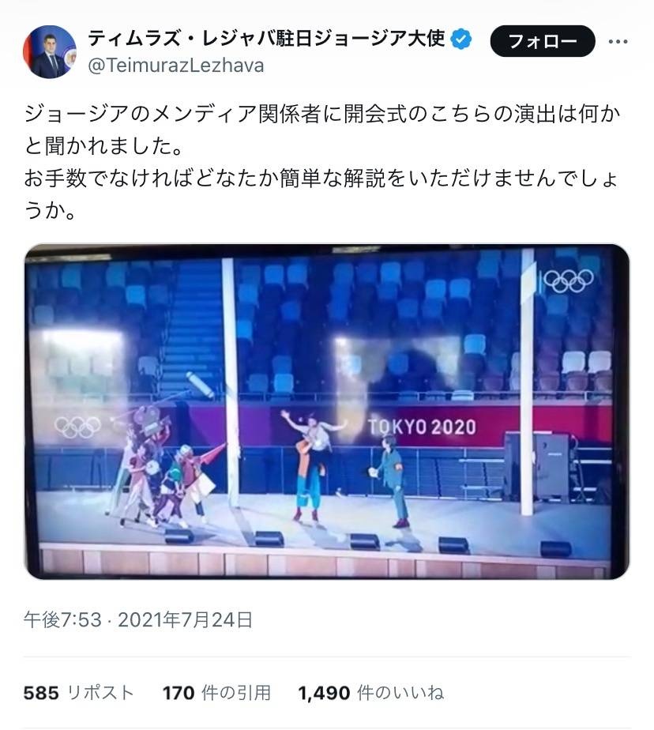Click the display name ティムラズ・レジャバ駐日ジョージア大使

266,38
